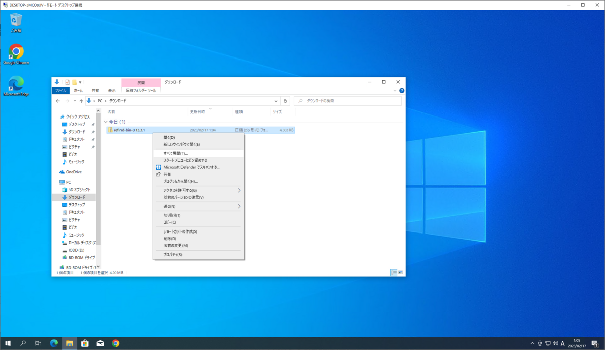Choose すべて展開(T)... in the context menu
The width and height of the screenshot is (605, 350).
(x=199, y=153)
